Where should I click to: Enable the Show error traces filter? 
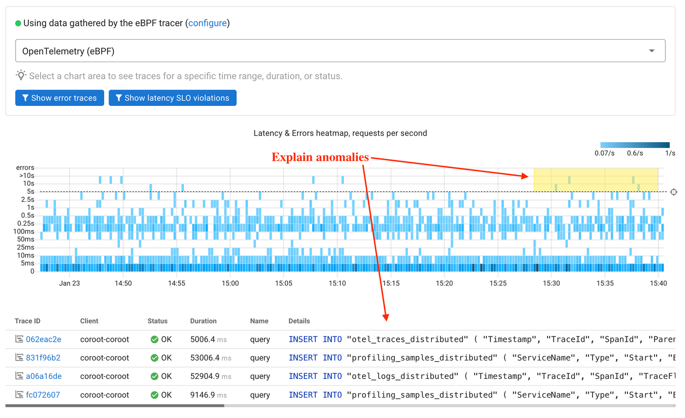coord(59,98)
